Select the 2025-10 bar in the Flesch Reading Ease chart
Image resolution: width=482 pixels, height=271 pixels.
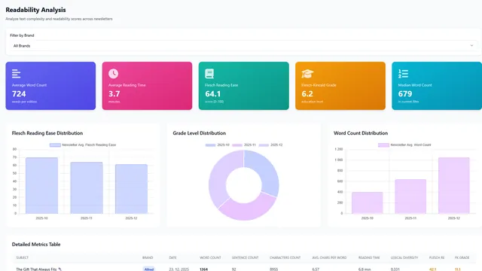pyautogui.click(x=42, y=186)
